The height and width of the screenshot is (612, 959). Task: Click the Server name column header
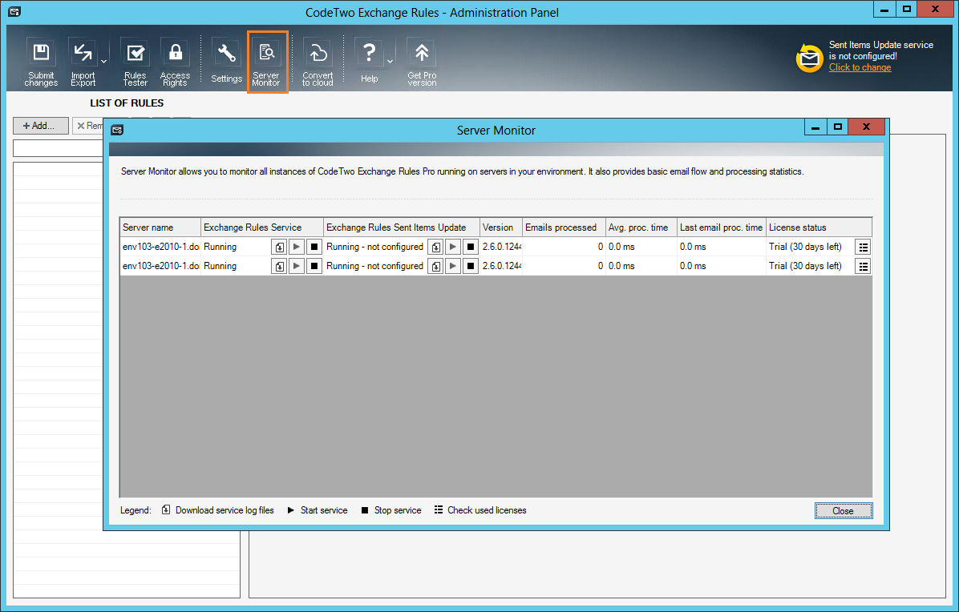[160, 227]
